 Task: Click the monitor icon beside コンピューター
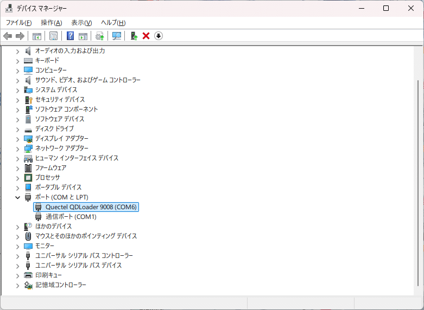point(28,70)
